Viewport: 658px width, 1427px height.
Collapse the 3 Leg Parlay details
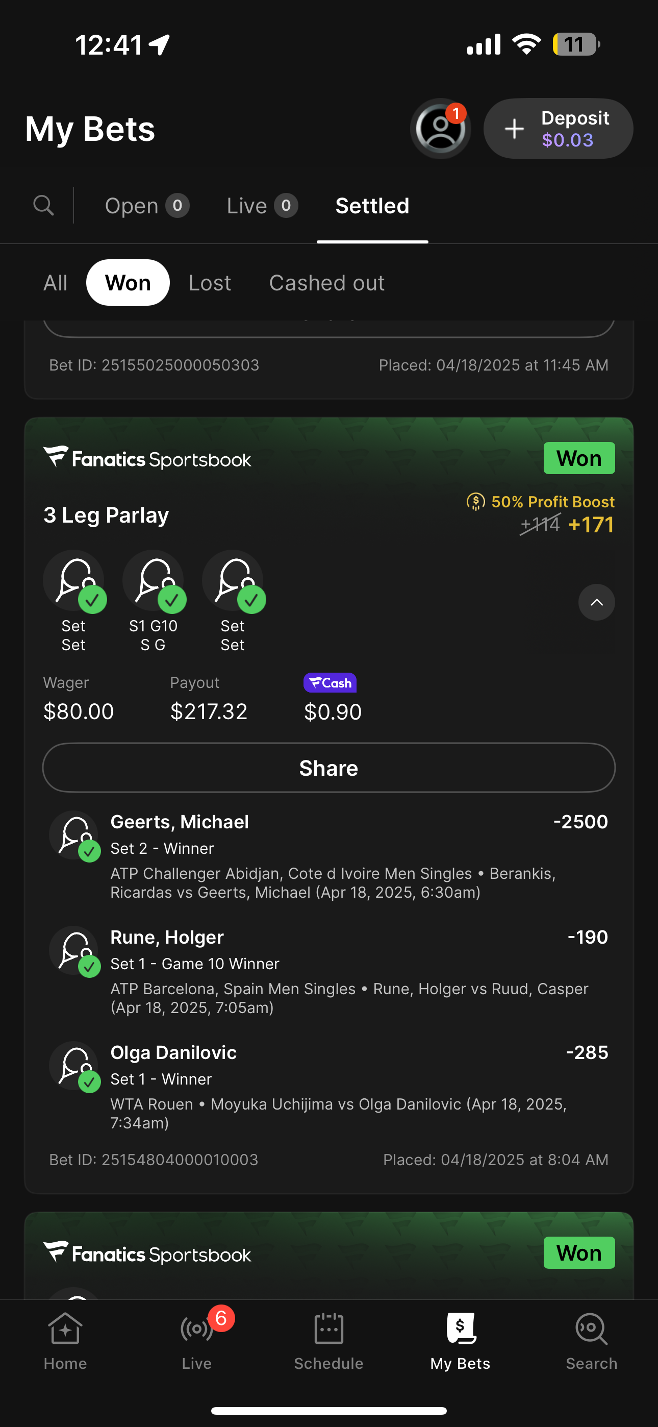coord(596,602)
